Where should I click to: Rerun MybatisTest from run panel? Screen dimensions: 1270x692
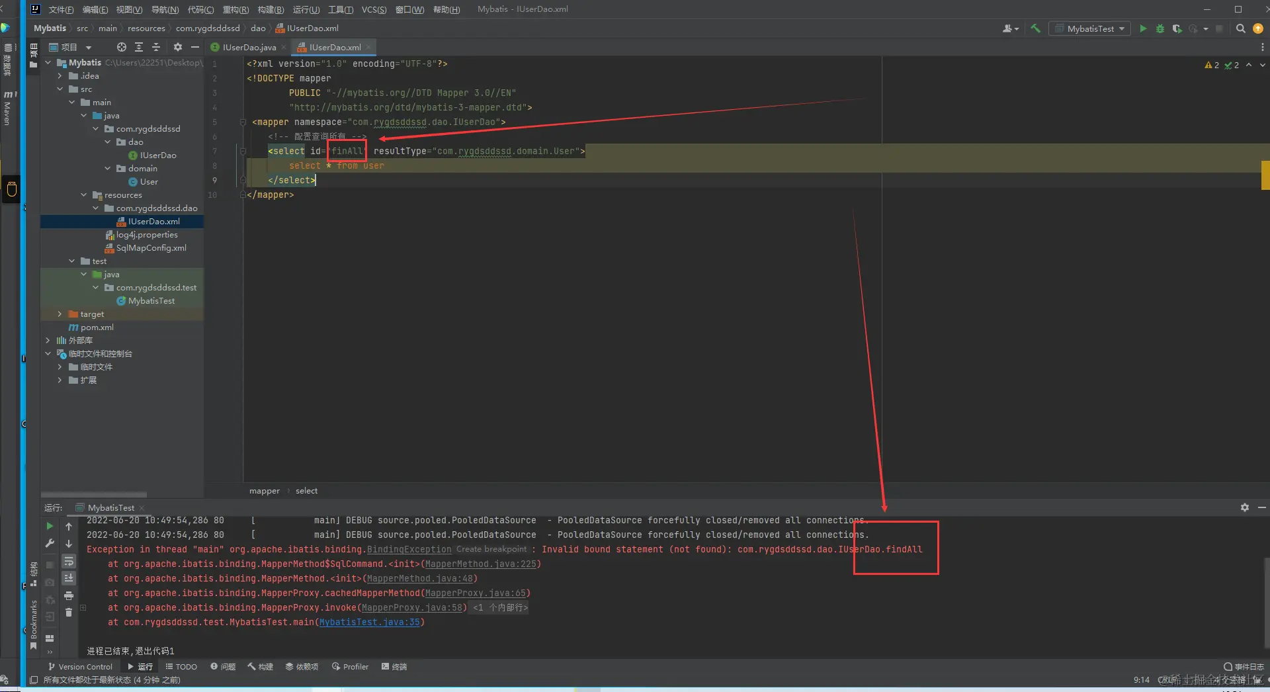[50, 526]
